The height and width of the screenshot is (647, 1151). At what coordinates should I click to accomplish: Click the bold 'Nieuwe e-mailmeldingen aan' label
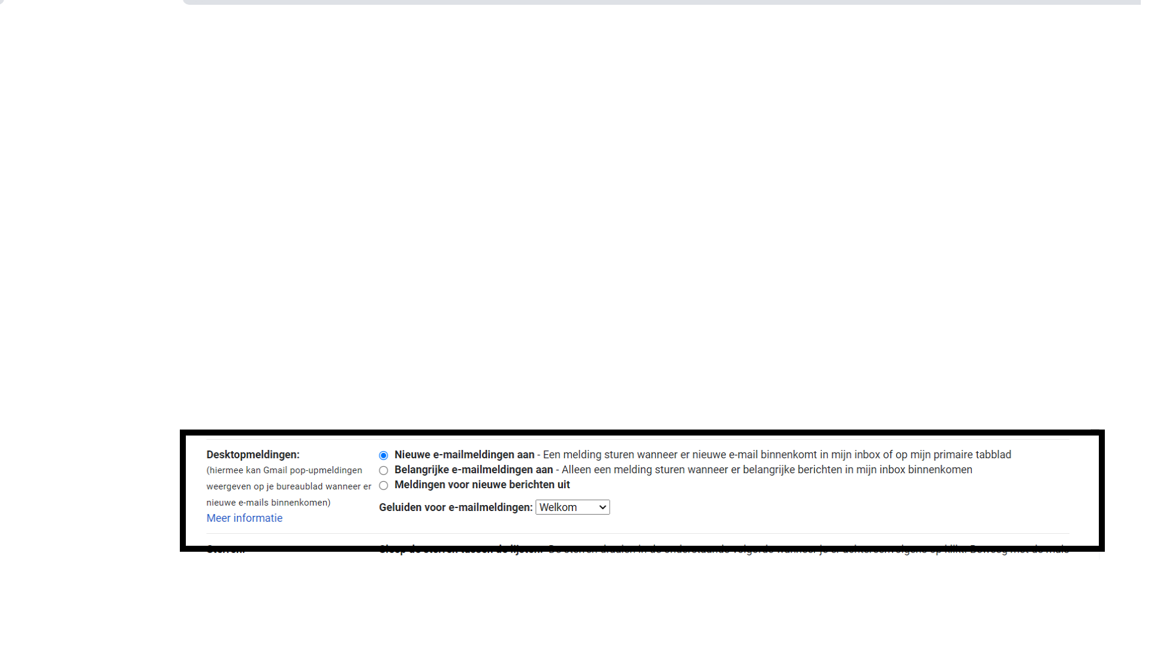(464, 455)
